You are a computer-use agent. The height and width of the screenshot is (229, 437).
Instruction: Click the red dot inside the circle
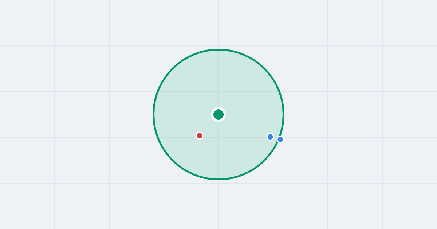pos(200,136)
